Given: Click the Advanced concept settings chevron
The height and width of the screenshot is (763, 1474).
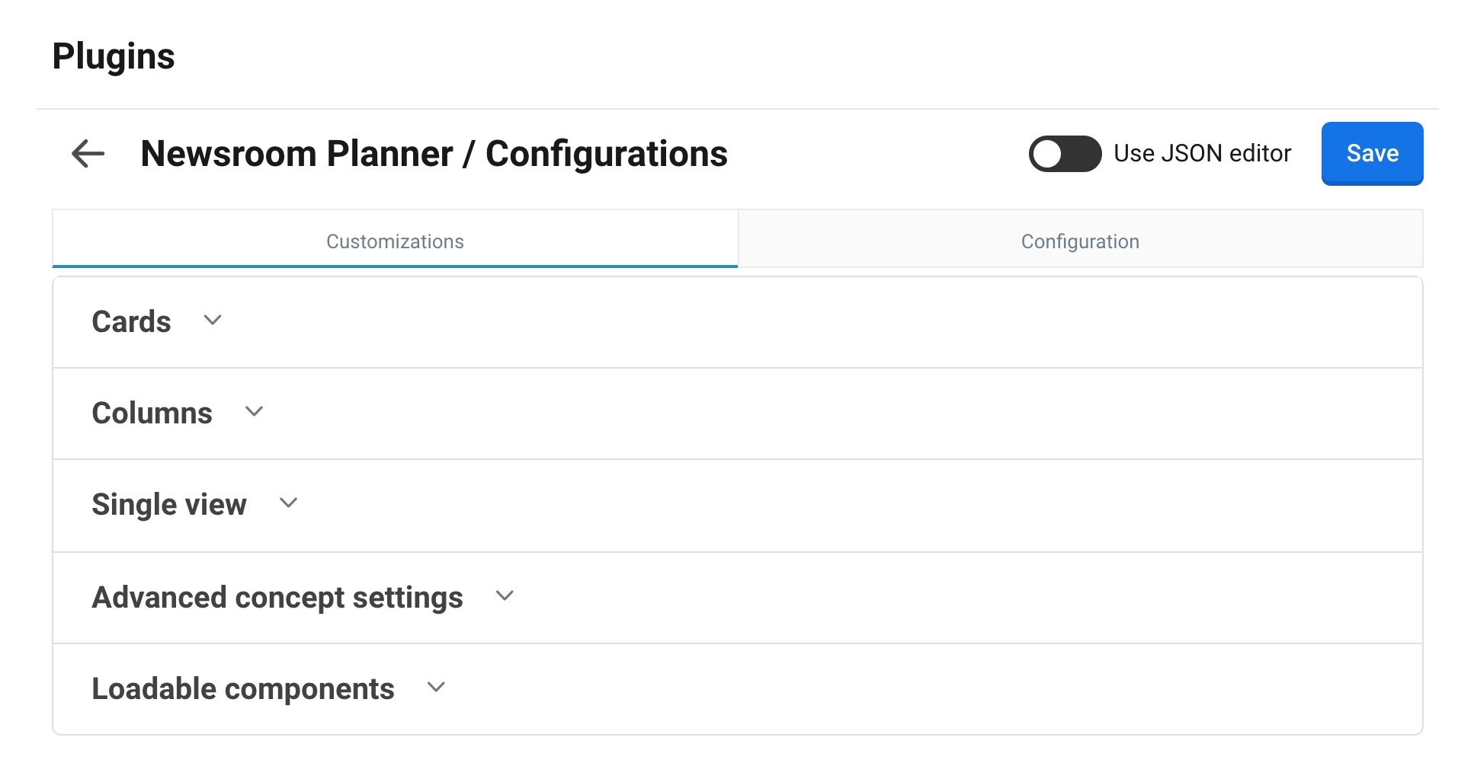Looking at the screenshot, I should coord(505,596).
